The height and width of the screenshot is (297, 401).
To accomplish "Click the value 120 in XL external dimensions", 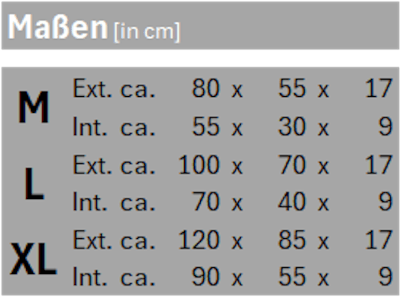I will [199, 241].
